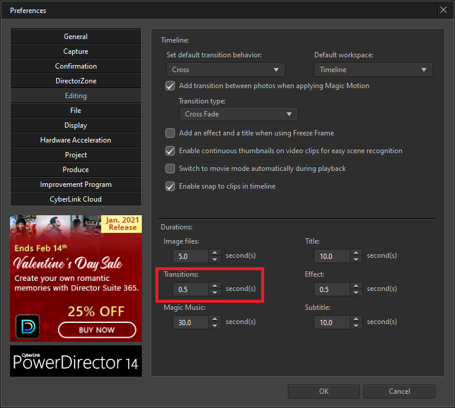Increase Effect duration with up arrow
The width and height of the screenshot is (455, 408).
[356, 286]
